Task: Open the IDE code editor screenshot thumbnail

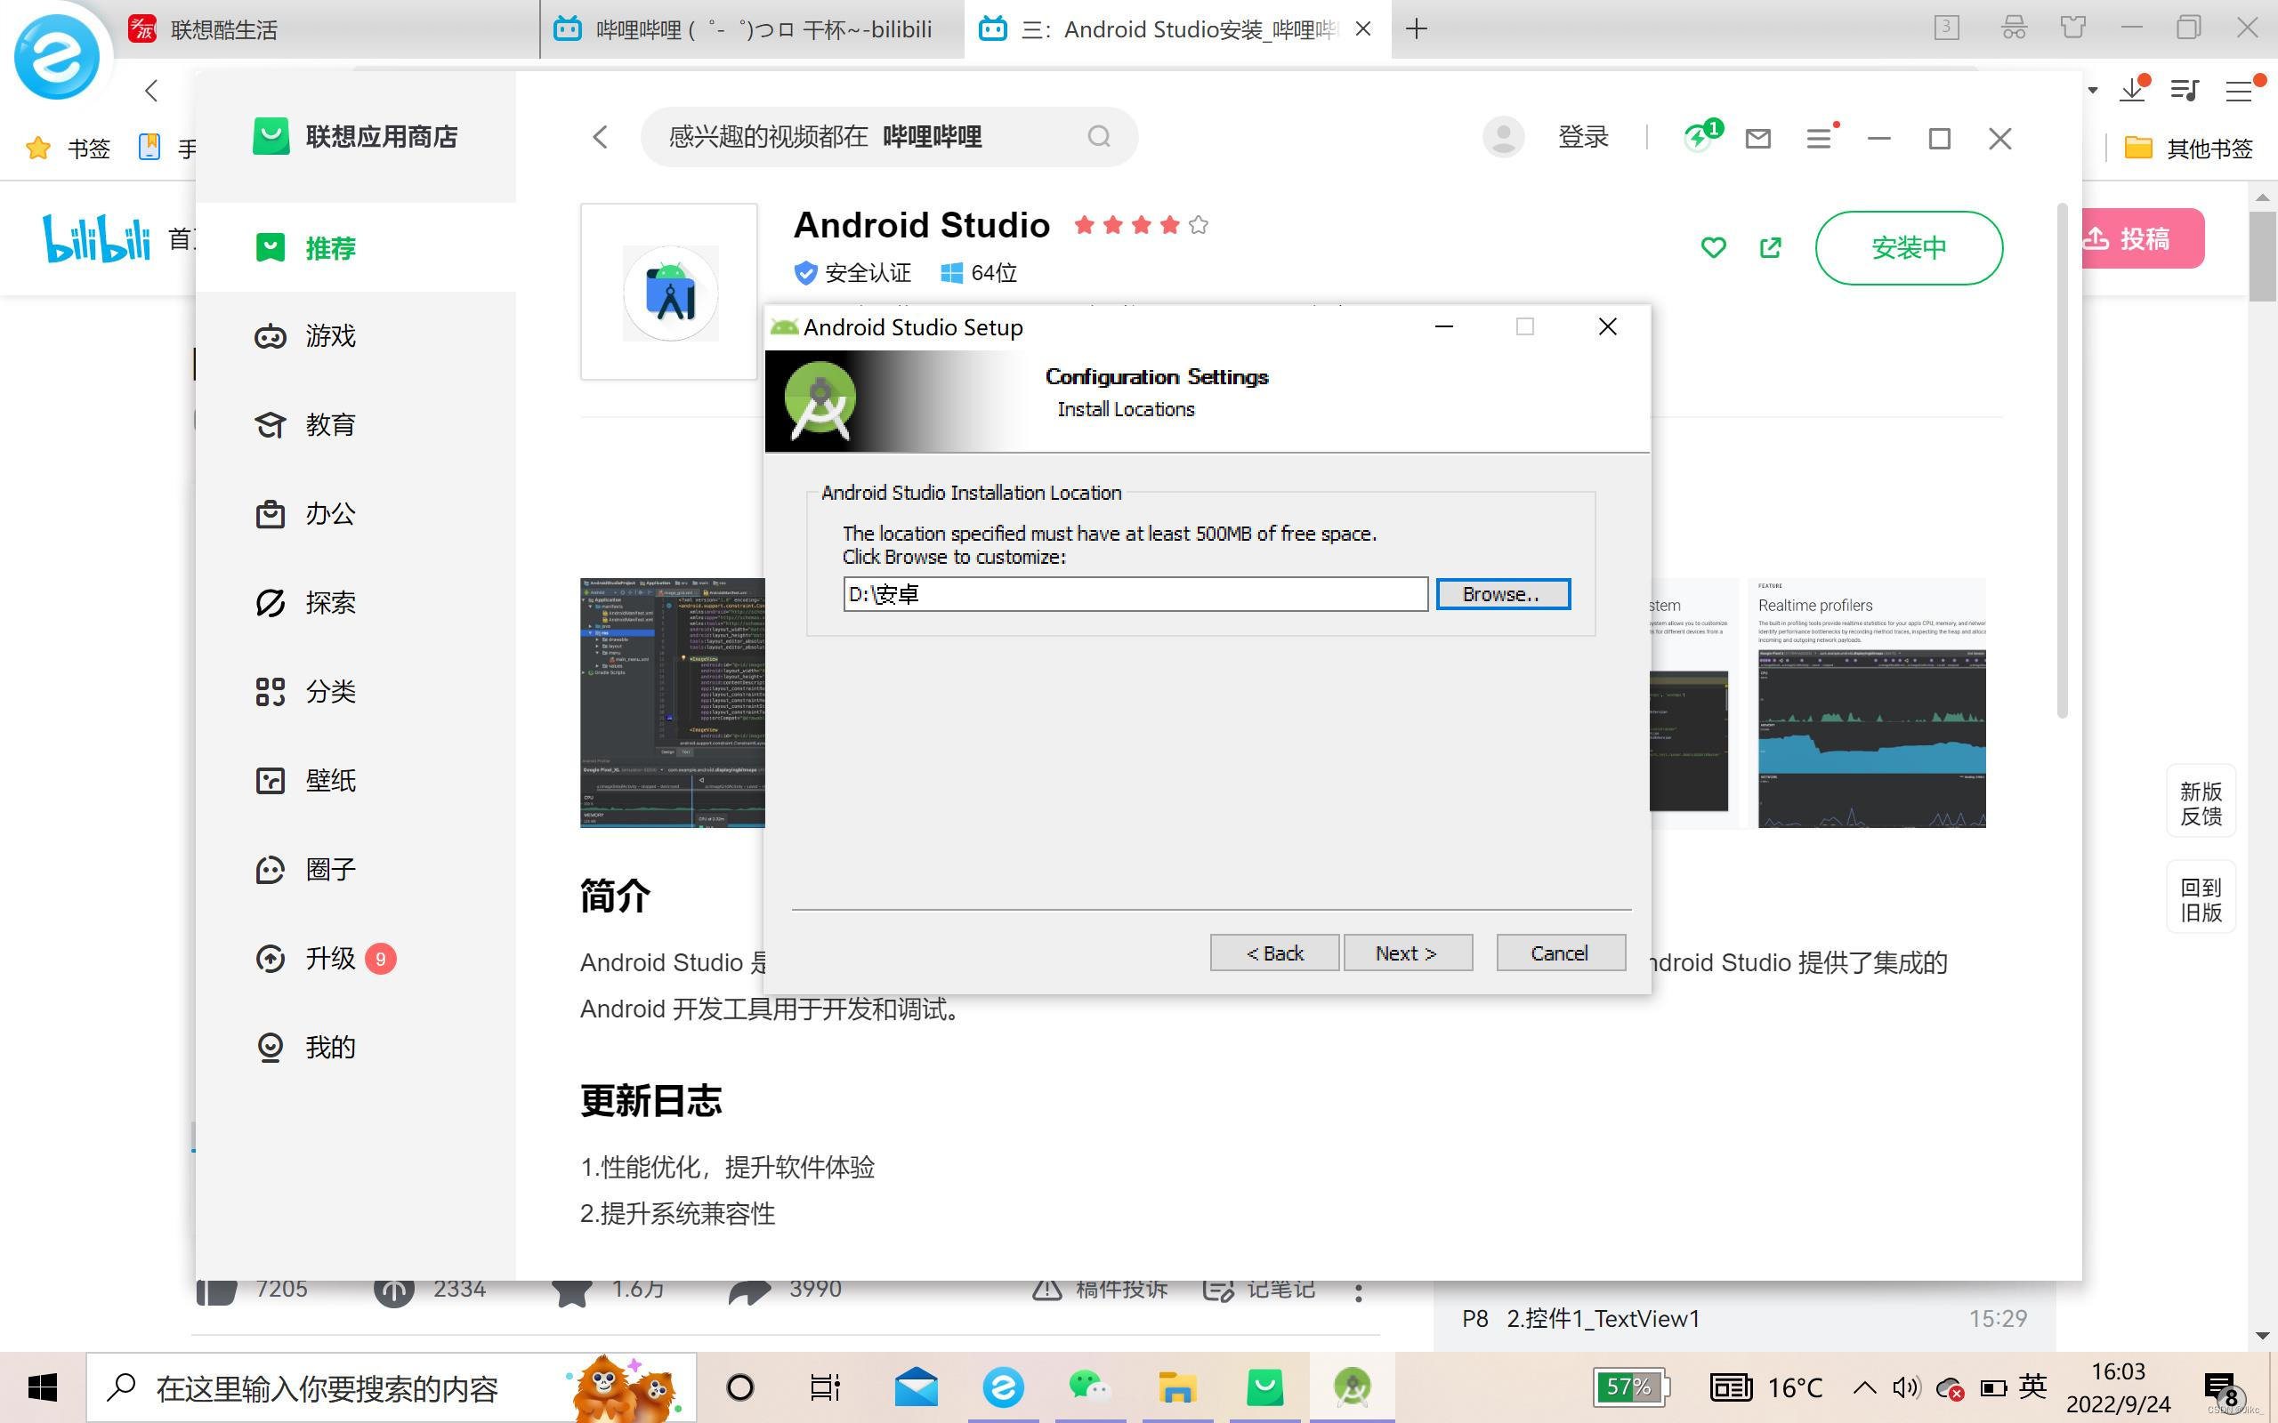Action: click(x=673, y=703)
